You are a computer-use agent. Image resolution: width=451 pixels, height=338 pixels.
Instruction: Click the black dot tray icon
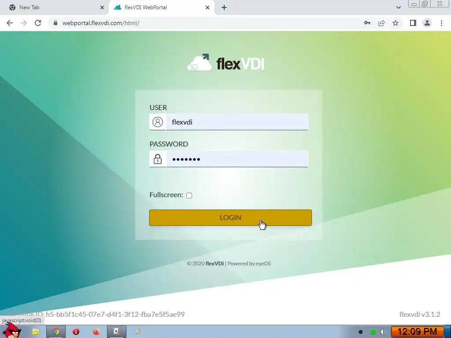coord(360,332)
